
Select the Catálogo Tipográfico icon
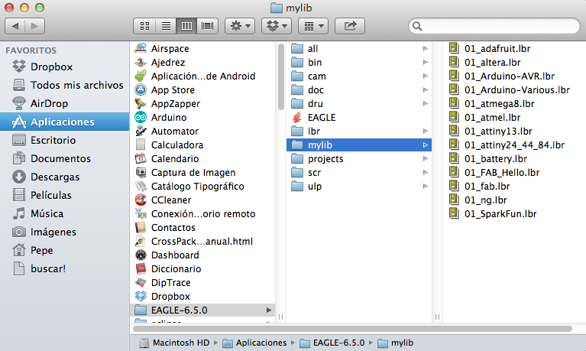click(x=141, y=186)
